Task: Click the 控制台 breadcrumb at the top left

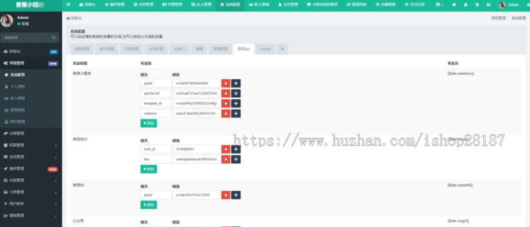Action: 74,18
